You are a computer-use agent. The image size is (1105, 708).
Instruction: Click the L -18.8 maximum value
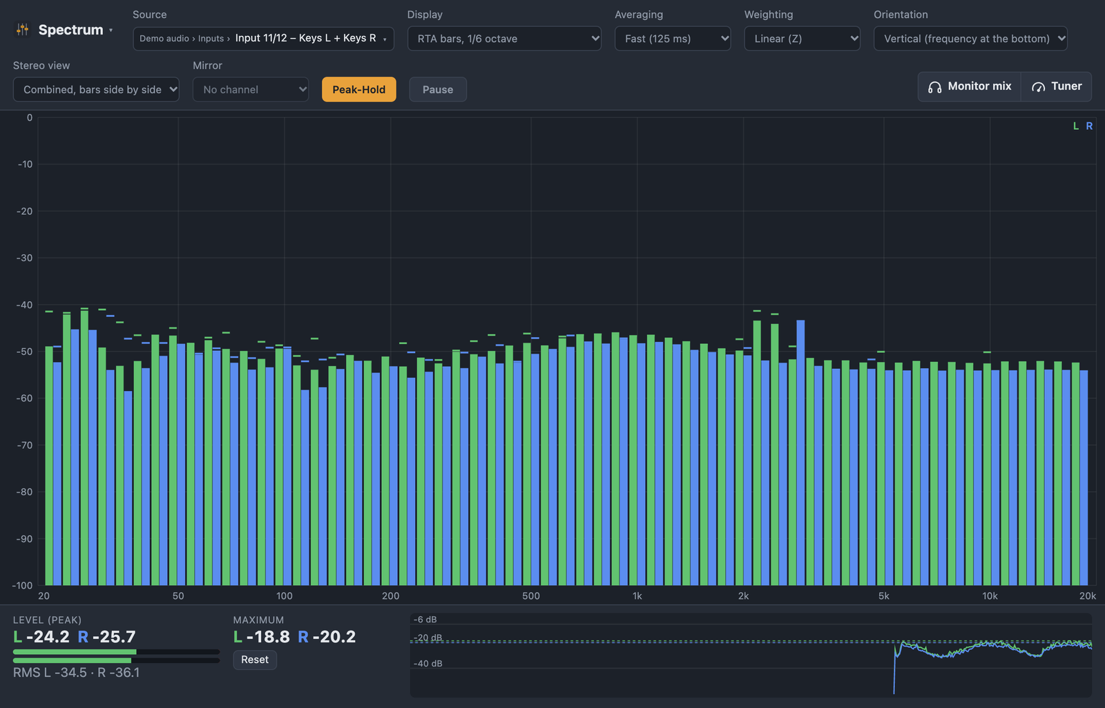coord(262,637)
